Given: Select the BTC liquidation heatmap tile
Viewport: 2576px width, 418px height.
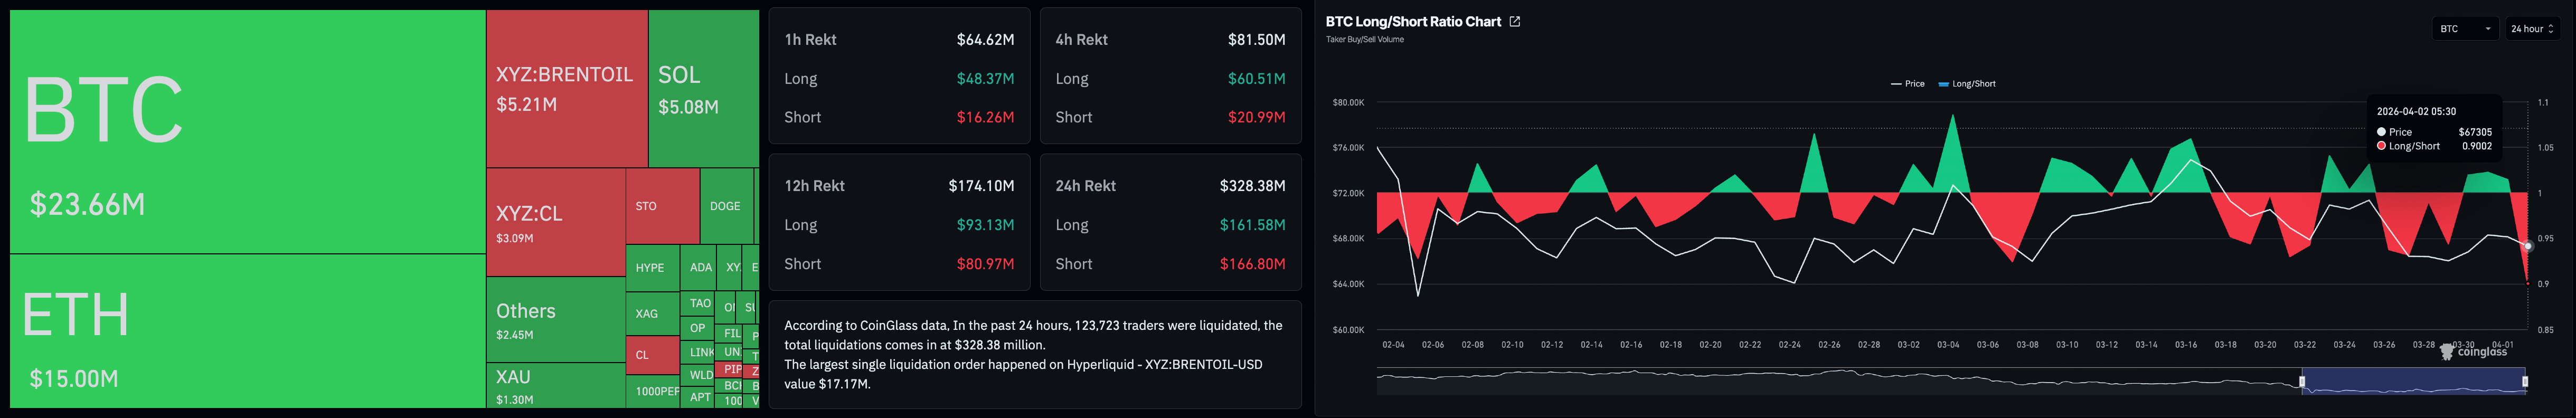Looking at the screenshot, I should (x=247, y=131).
